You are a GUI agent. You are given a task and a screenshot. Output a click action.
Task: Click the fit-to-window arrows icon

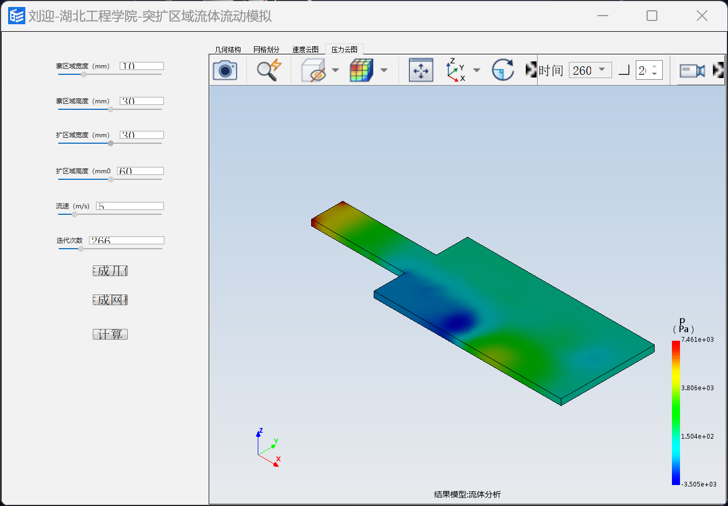pos(421,70)
